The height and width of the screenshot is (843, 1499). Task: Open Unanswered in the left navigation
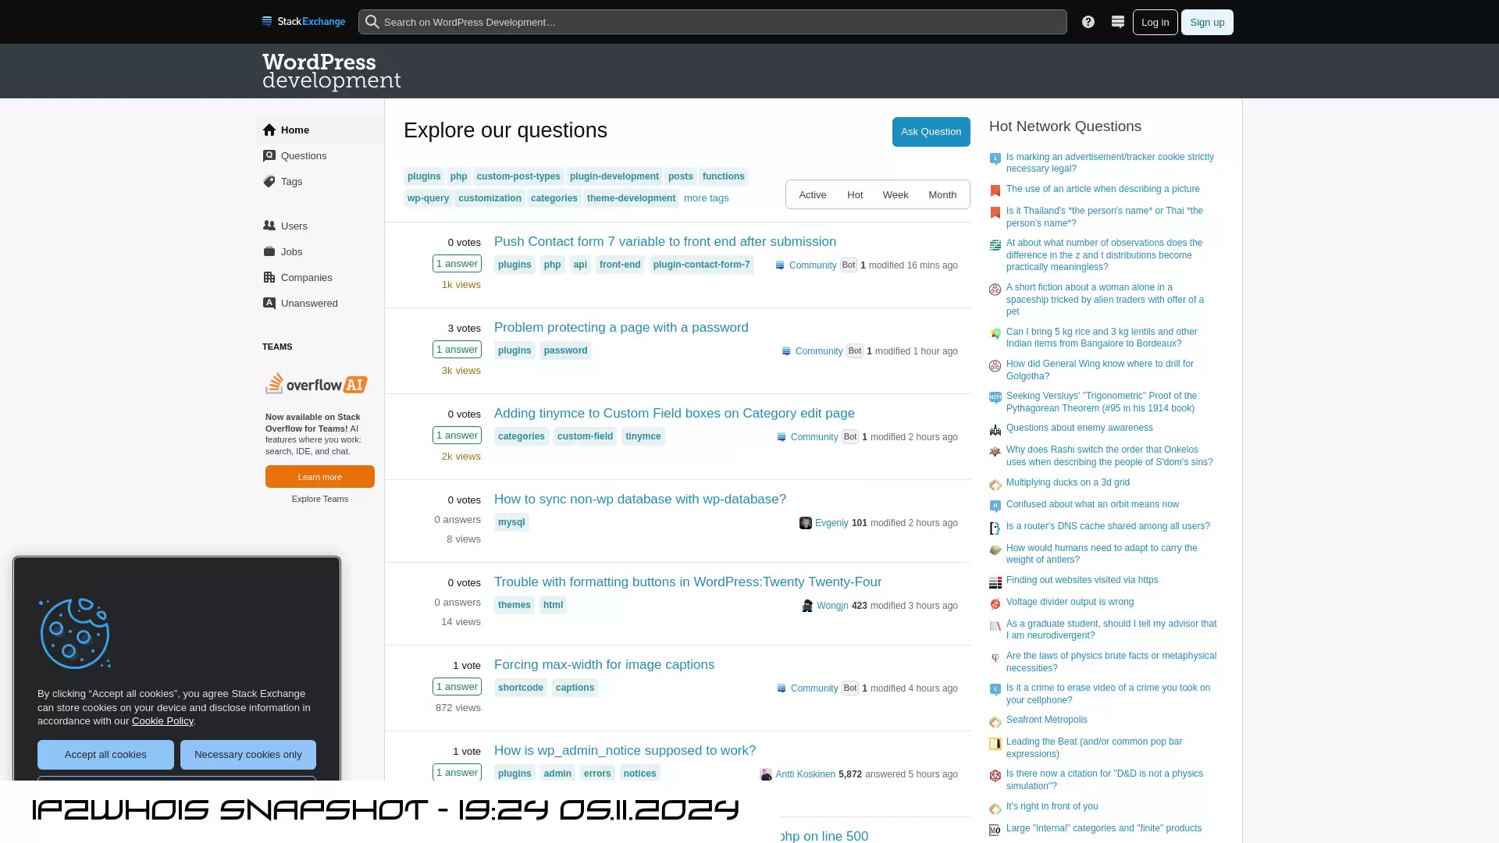coord(320,303)
